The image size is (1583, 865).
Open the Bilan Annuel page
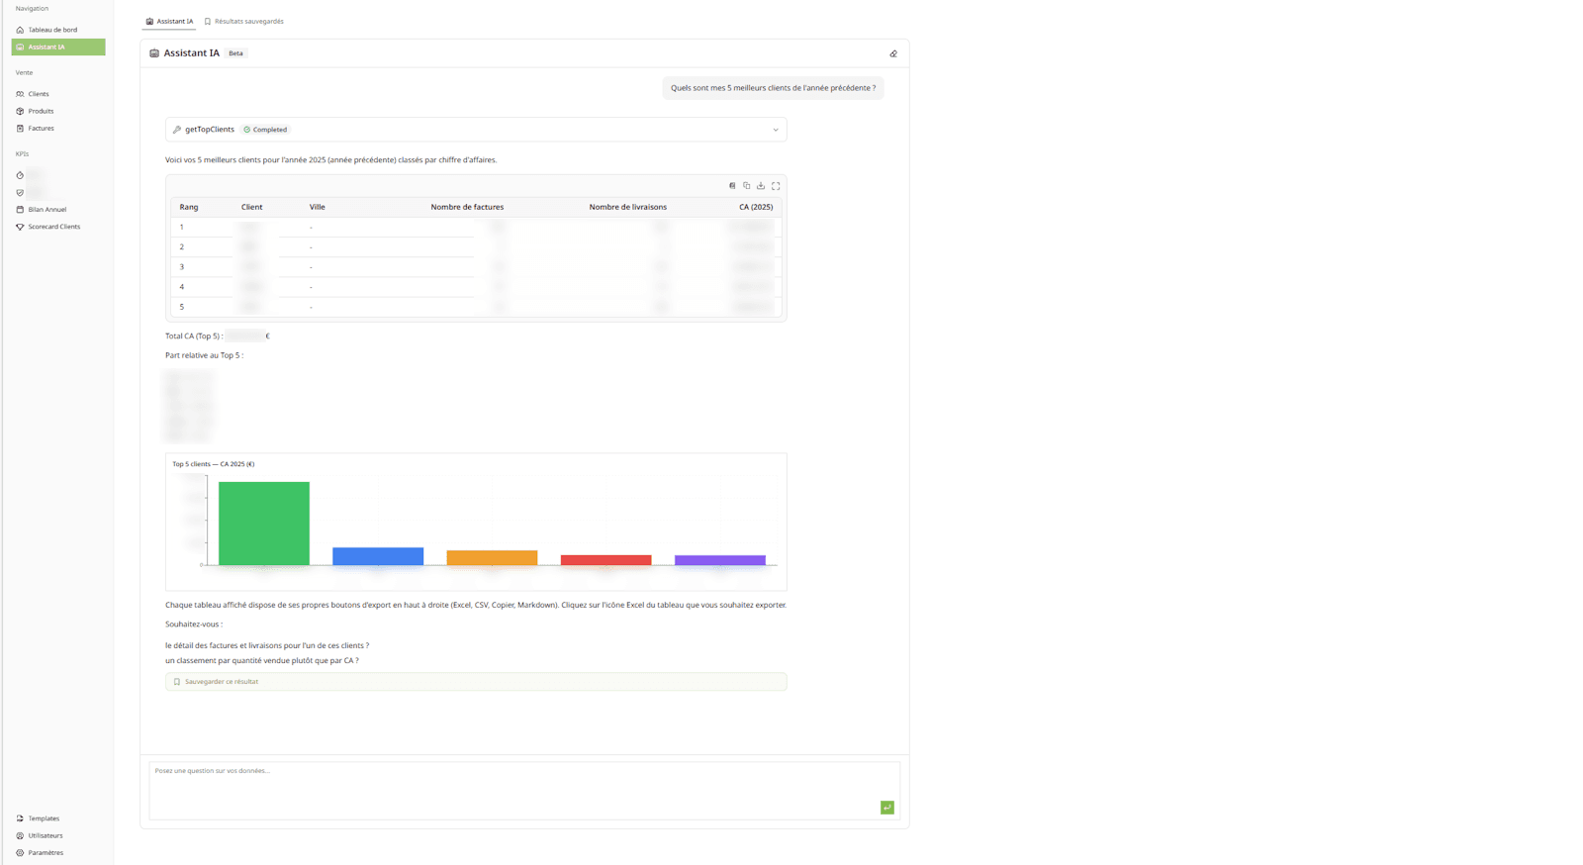pos(47,210)
